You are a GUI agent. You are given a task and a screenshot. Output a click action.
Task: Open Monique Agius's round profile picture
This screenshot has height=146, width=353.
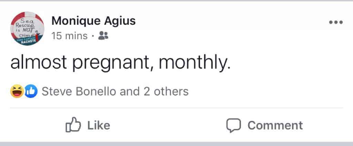click(27, 28)
